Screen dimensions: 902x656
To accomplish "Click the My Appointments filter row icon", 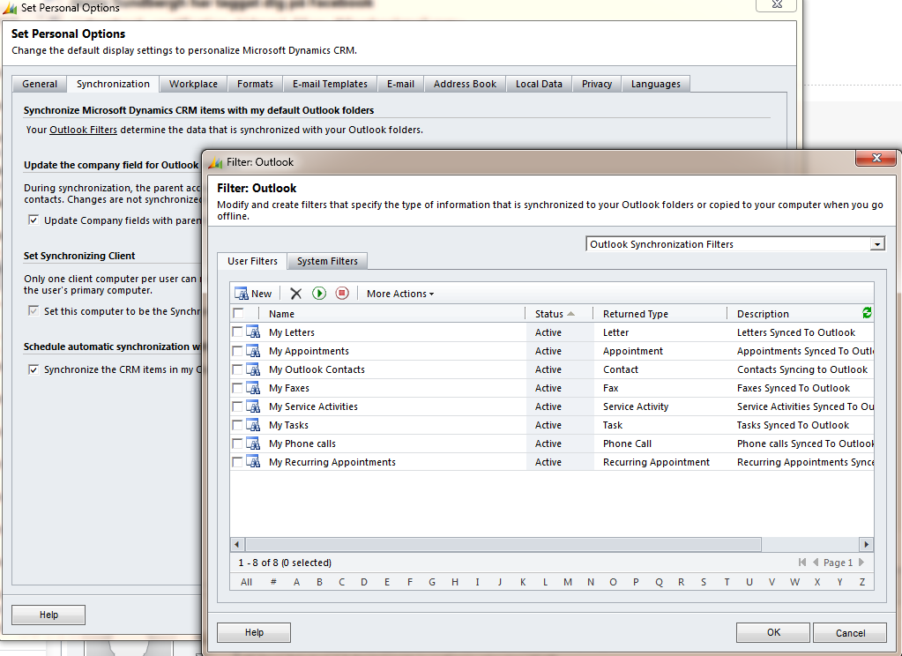I will click(253, 350).
